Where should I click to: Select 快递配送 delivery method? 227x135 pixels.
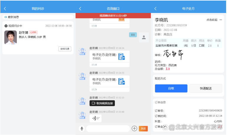coord(205,88)
